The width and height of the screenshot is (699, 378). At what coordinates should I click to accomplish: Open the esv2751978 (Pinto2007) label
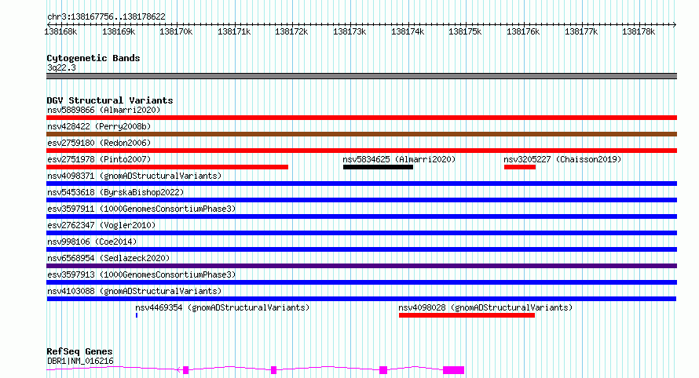99,159
